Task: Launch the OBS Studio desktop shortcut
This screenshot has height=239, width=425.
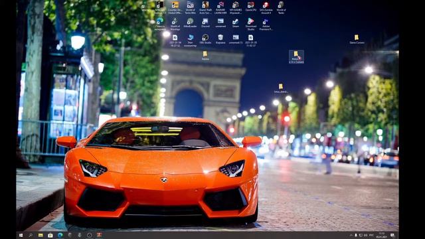Action: [205, 39]
